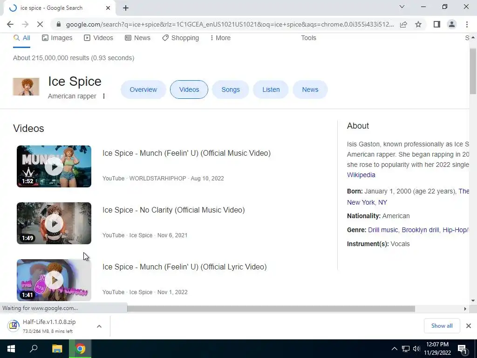Open a new browser tab

(x=126, y=8)
